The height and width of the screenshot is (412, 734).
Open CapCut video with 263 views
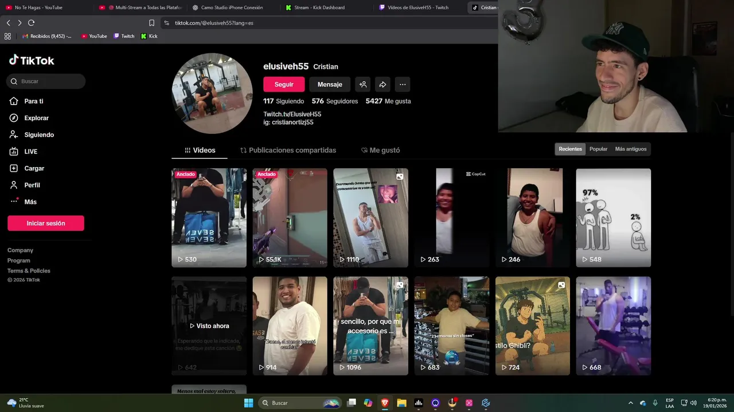[x=452, y=217]
